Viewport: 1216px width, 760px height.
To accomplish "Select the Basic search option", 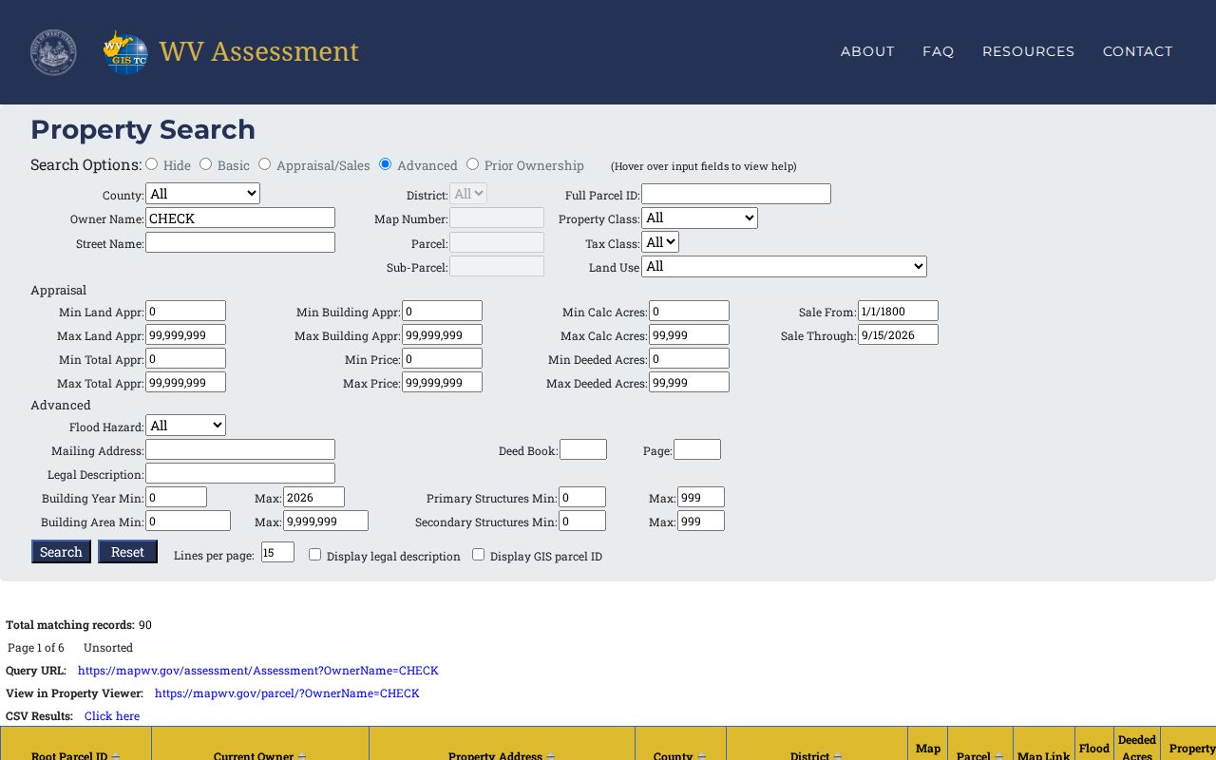I will pos(205,164).
